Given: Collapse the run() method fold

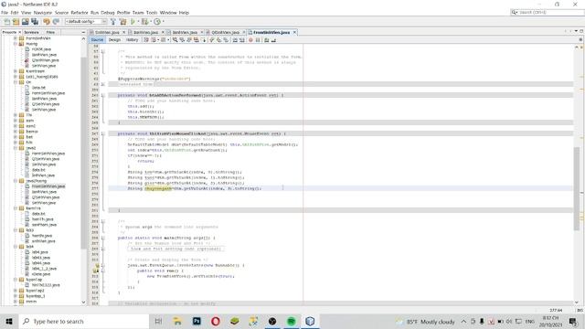Looking at the screenshot, I should tap(103, 271).
